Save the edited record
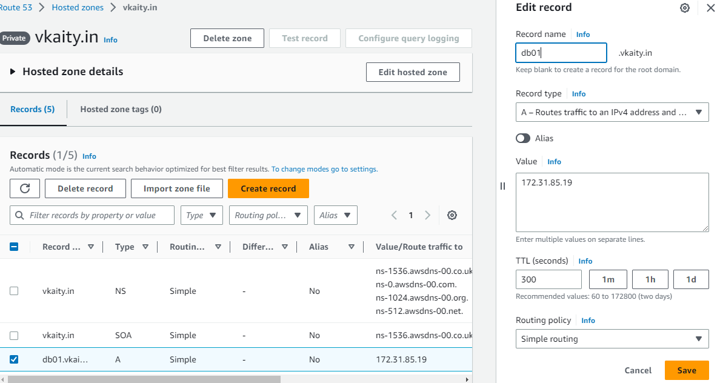The height and width of the screenshot is (383, 720). coord(687,370)
